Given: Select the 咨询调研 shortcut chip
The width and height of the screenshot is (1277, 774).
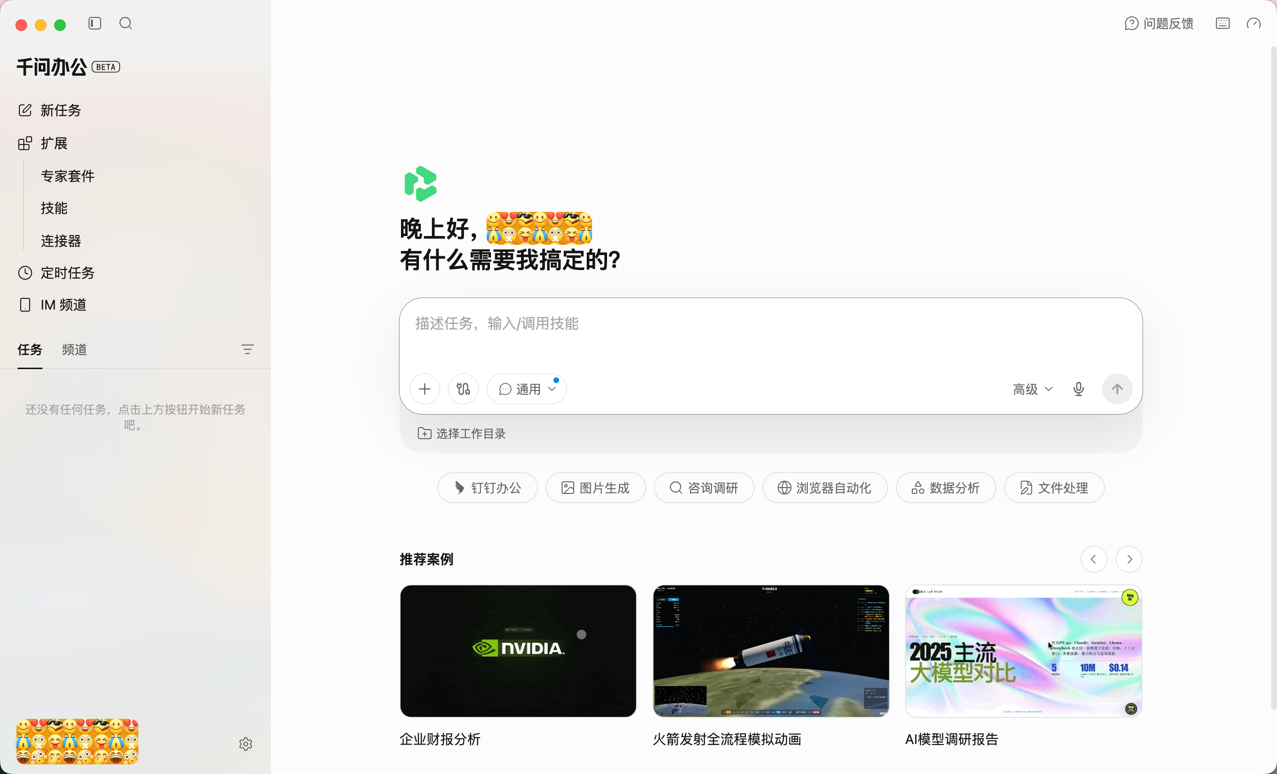Looking at the screenshot, I should tap(704, 488).
